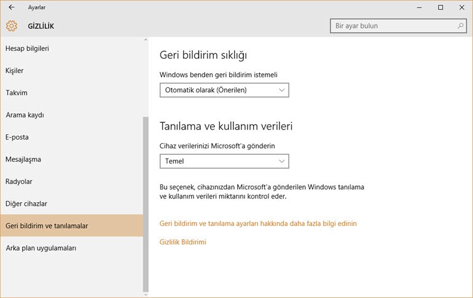Open the 'Otomatik olarak (Önerilen)' dropdown
Image resolution: width=473 pixels, height=298 pixels.
click(x=224, y=90)
